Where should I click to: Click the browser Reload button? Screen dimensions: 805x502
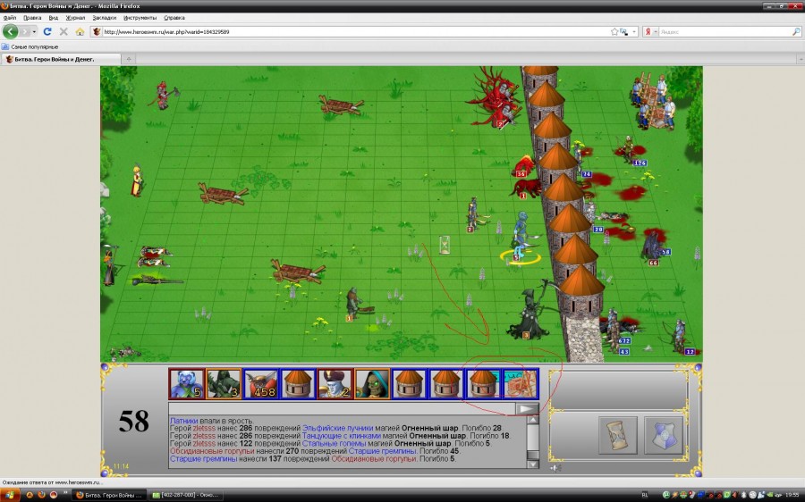point(47,31)
